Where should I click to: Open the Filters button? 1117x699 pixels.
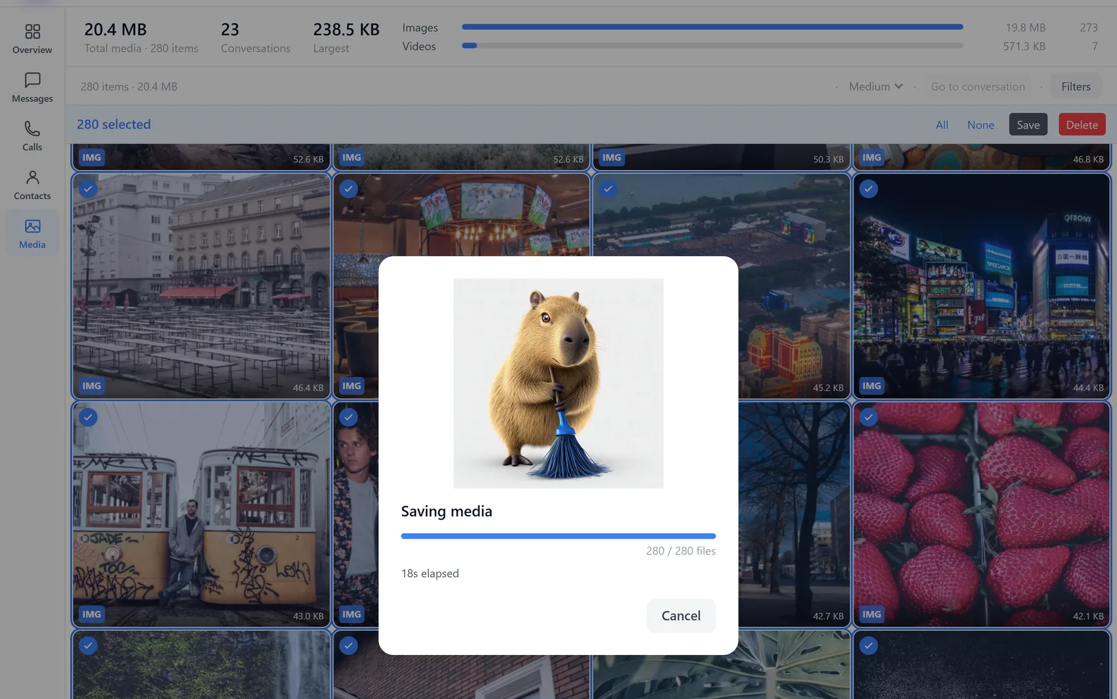[1076, 86]
